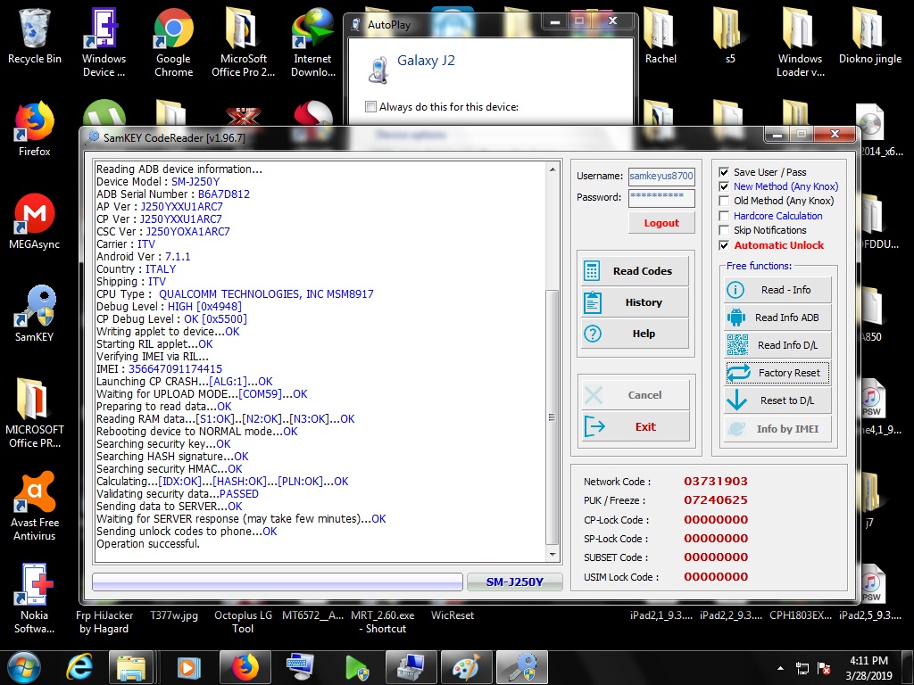Image resolution: width=914 pixels, height=685 pixels.
Task: Select Recycle Bin desktop icon
Action: pyautogui.click(x=35, y=36)
